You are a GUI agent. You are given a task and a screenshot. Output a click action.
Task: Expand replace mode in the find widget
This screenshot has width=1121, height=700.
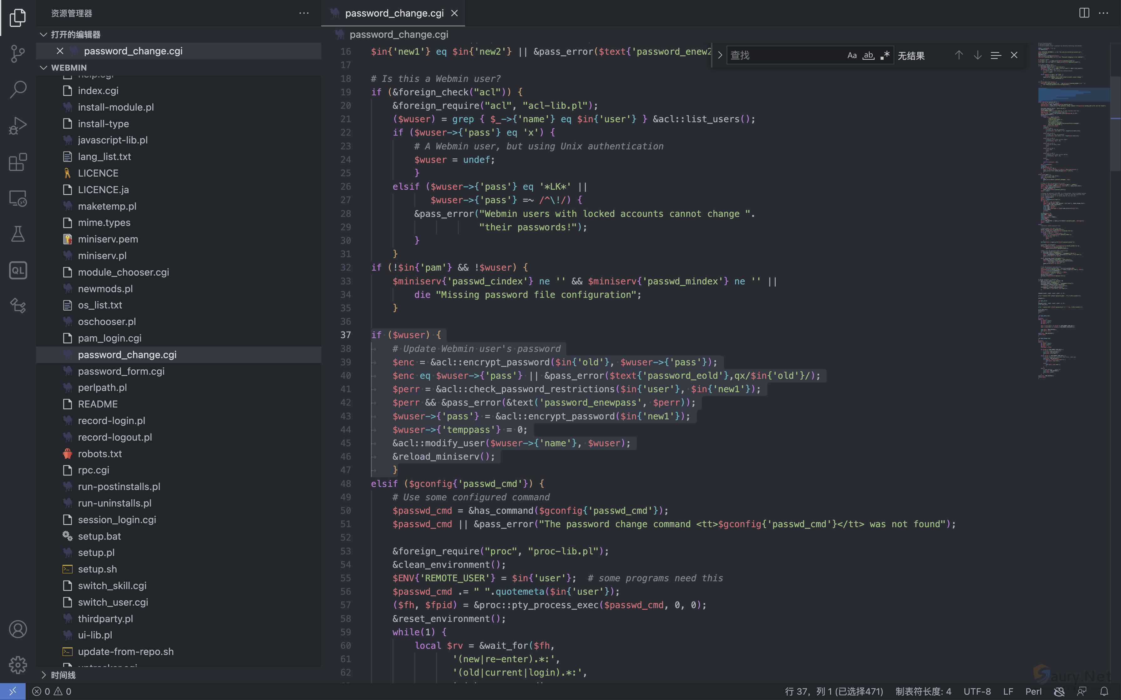[x=720, y=56]
